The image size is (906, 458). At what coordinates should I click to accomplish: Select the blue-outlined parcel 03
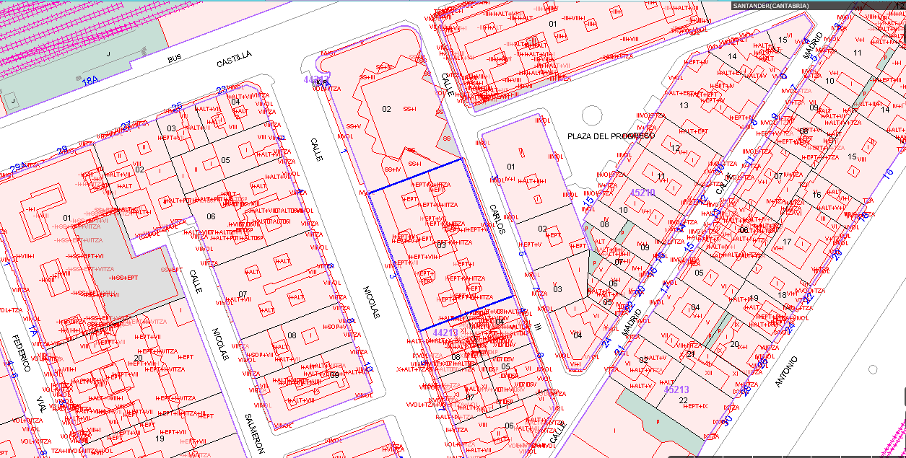[x=442, y=245]
